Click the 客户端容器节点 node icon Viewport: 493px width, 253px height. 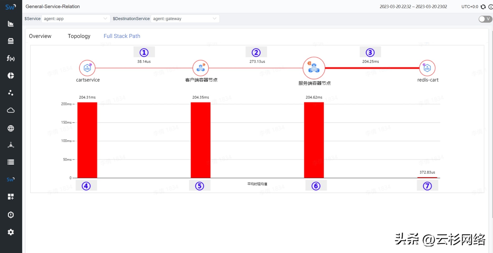coord(201,68)
